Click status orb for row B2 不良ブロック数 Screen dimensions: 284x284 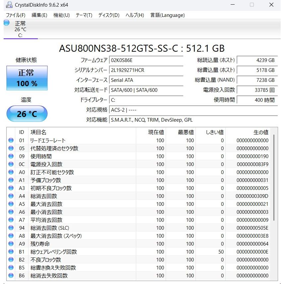coord(11,259)
